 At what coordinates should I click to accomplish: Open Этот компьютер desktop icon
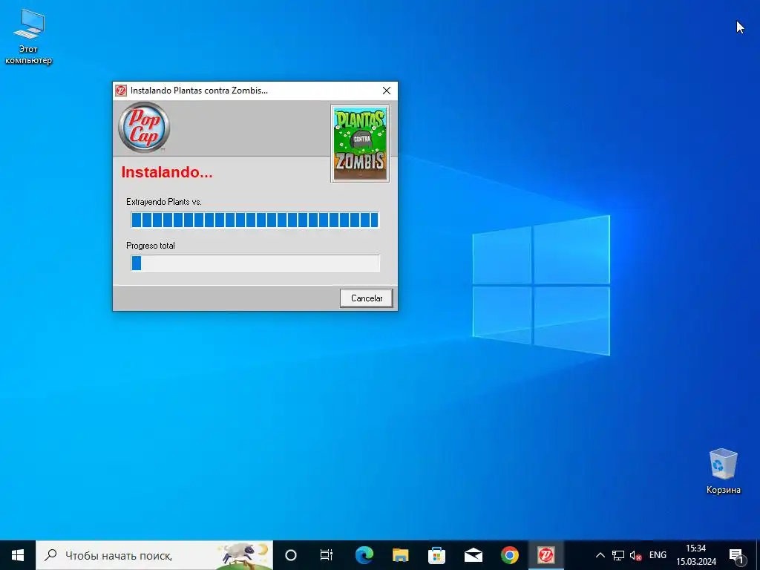[x=28, y=37]
